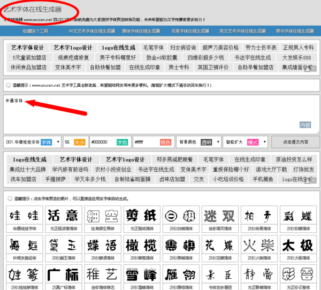The height and width of the screenshot is (290, 321).
Task: Select the 雪峰 font preview thumbnail
Action: tap(142, 277)
